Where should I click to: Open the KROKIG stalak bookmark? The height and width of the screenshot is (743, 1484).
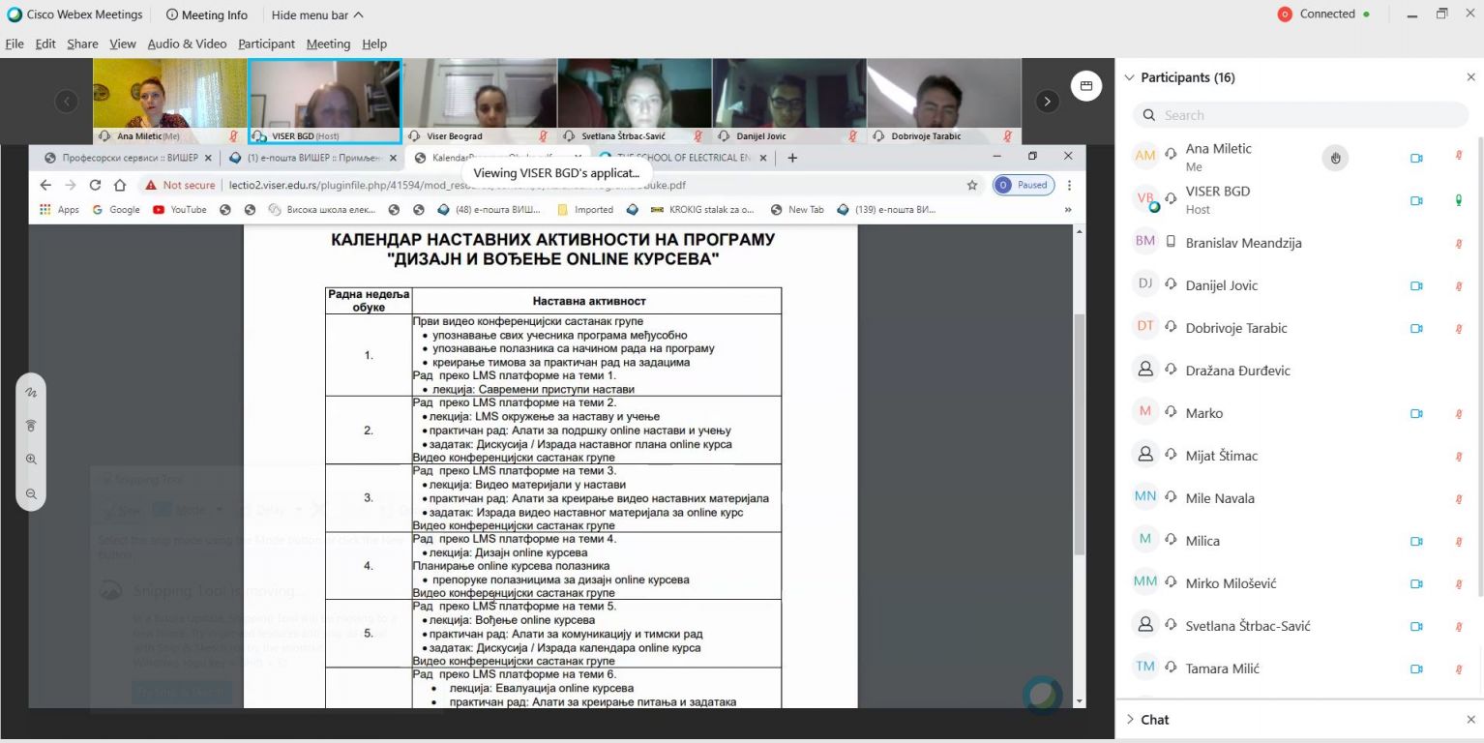702,209
